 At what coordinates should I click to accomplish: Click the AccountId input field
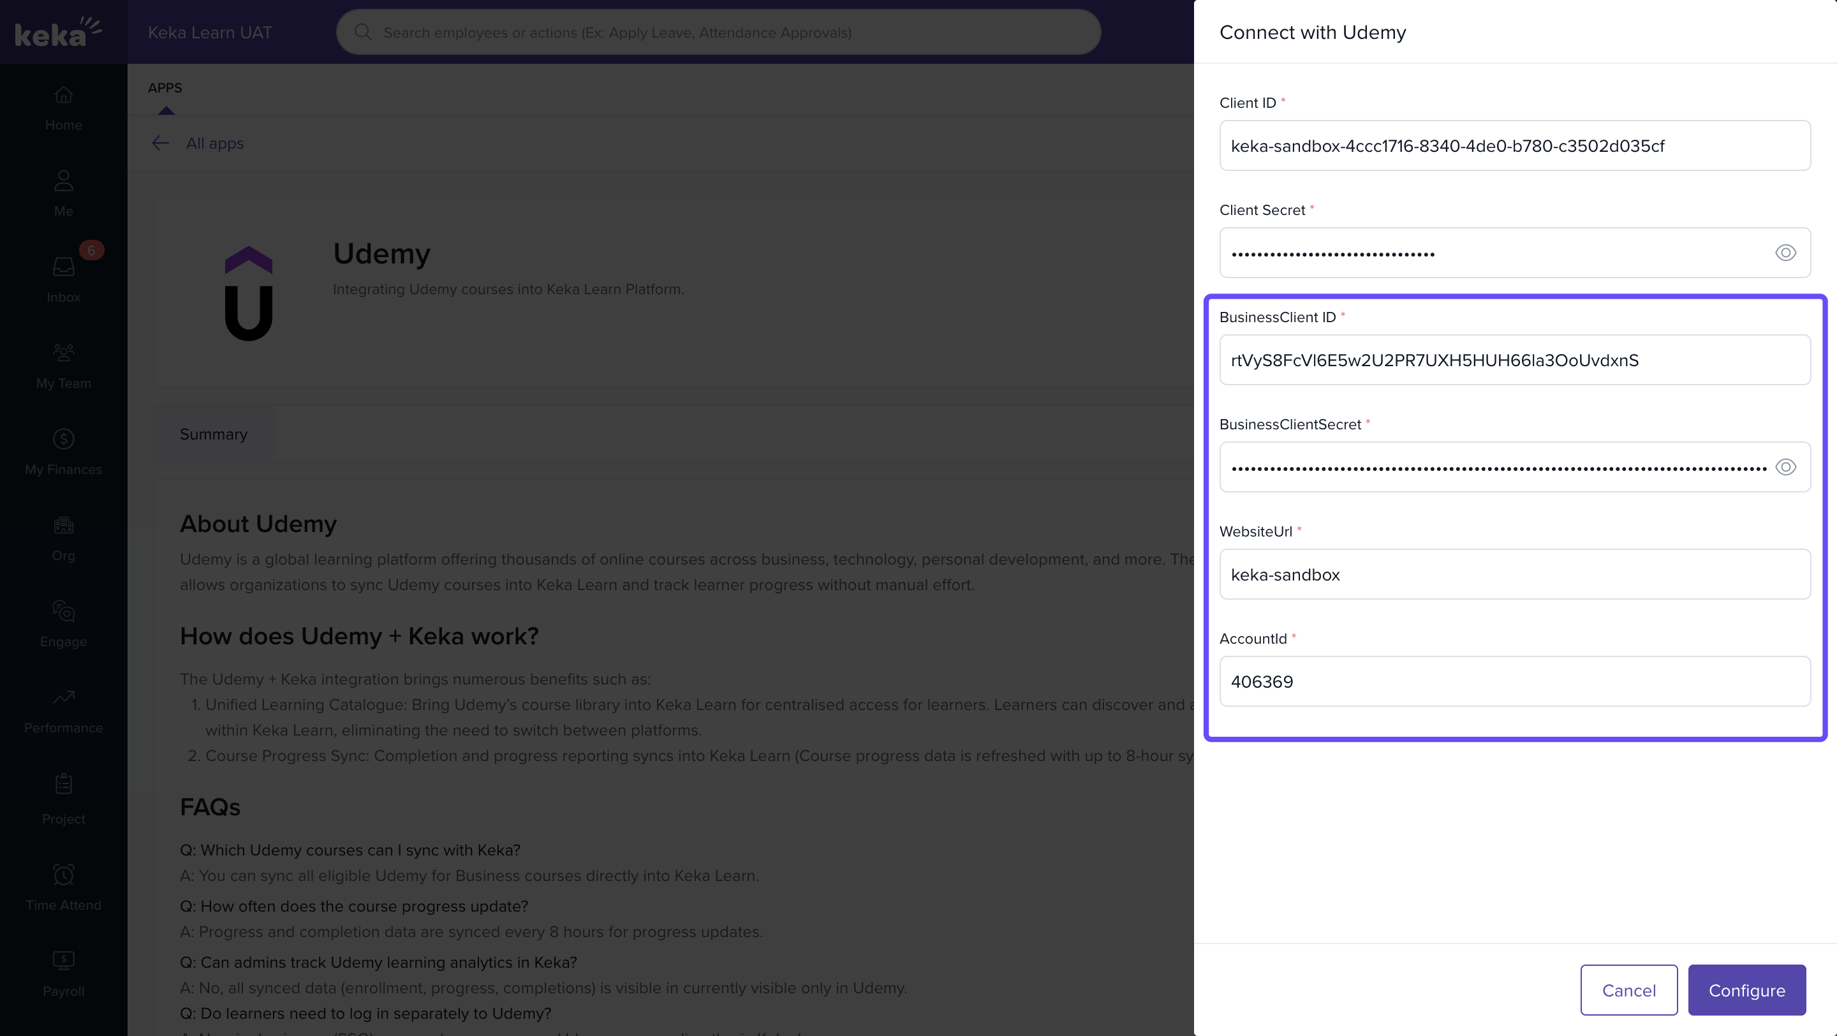tap(1514, 682)
